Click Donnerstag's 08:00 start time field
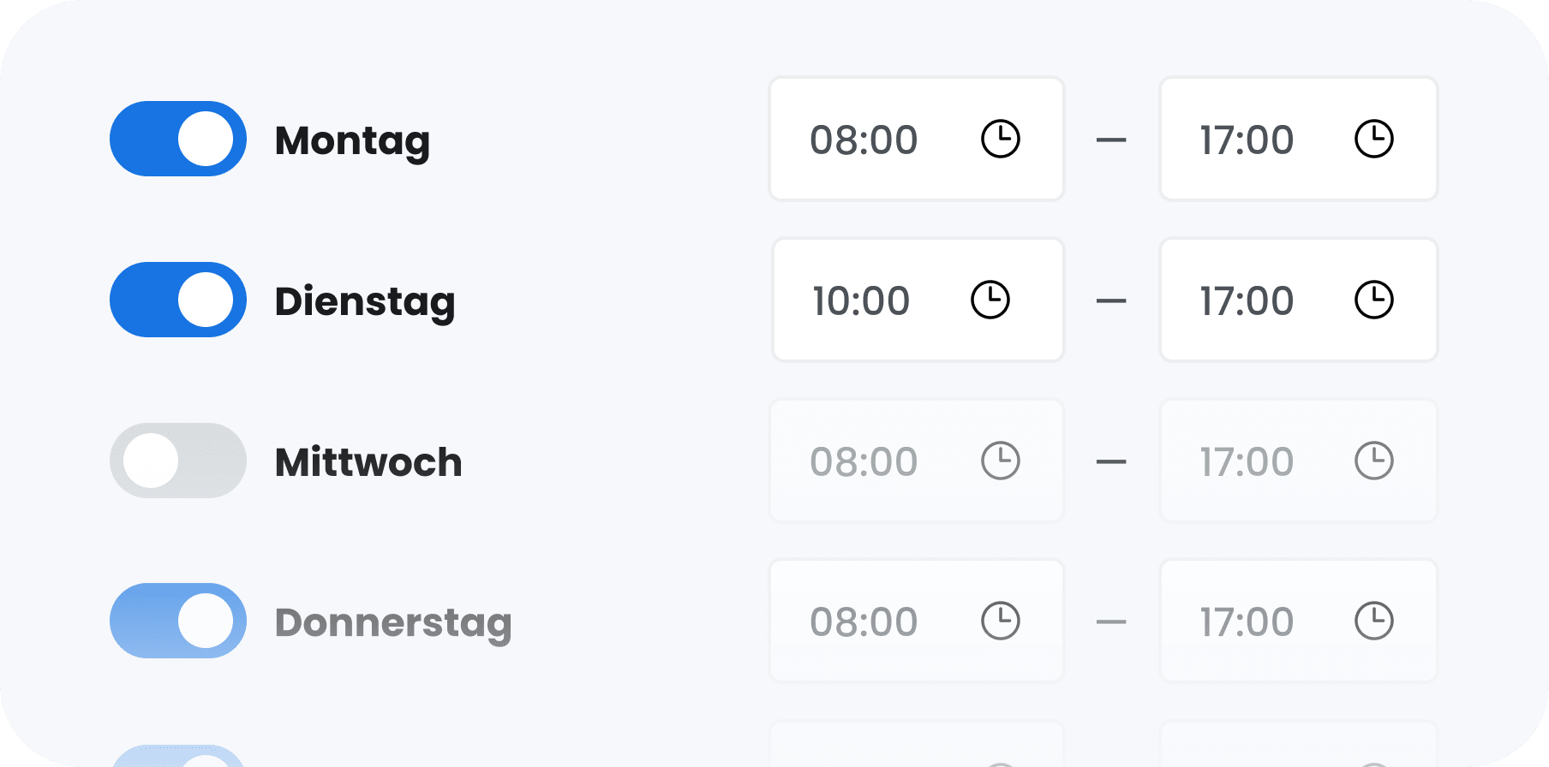 [x=865, y=621]
